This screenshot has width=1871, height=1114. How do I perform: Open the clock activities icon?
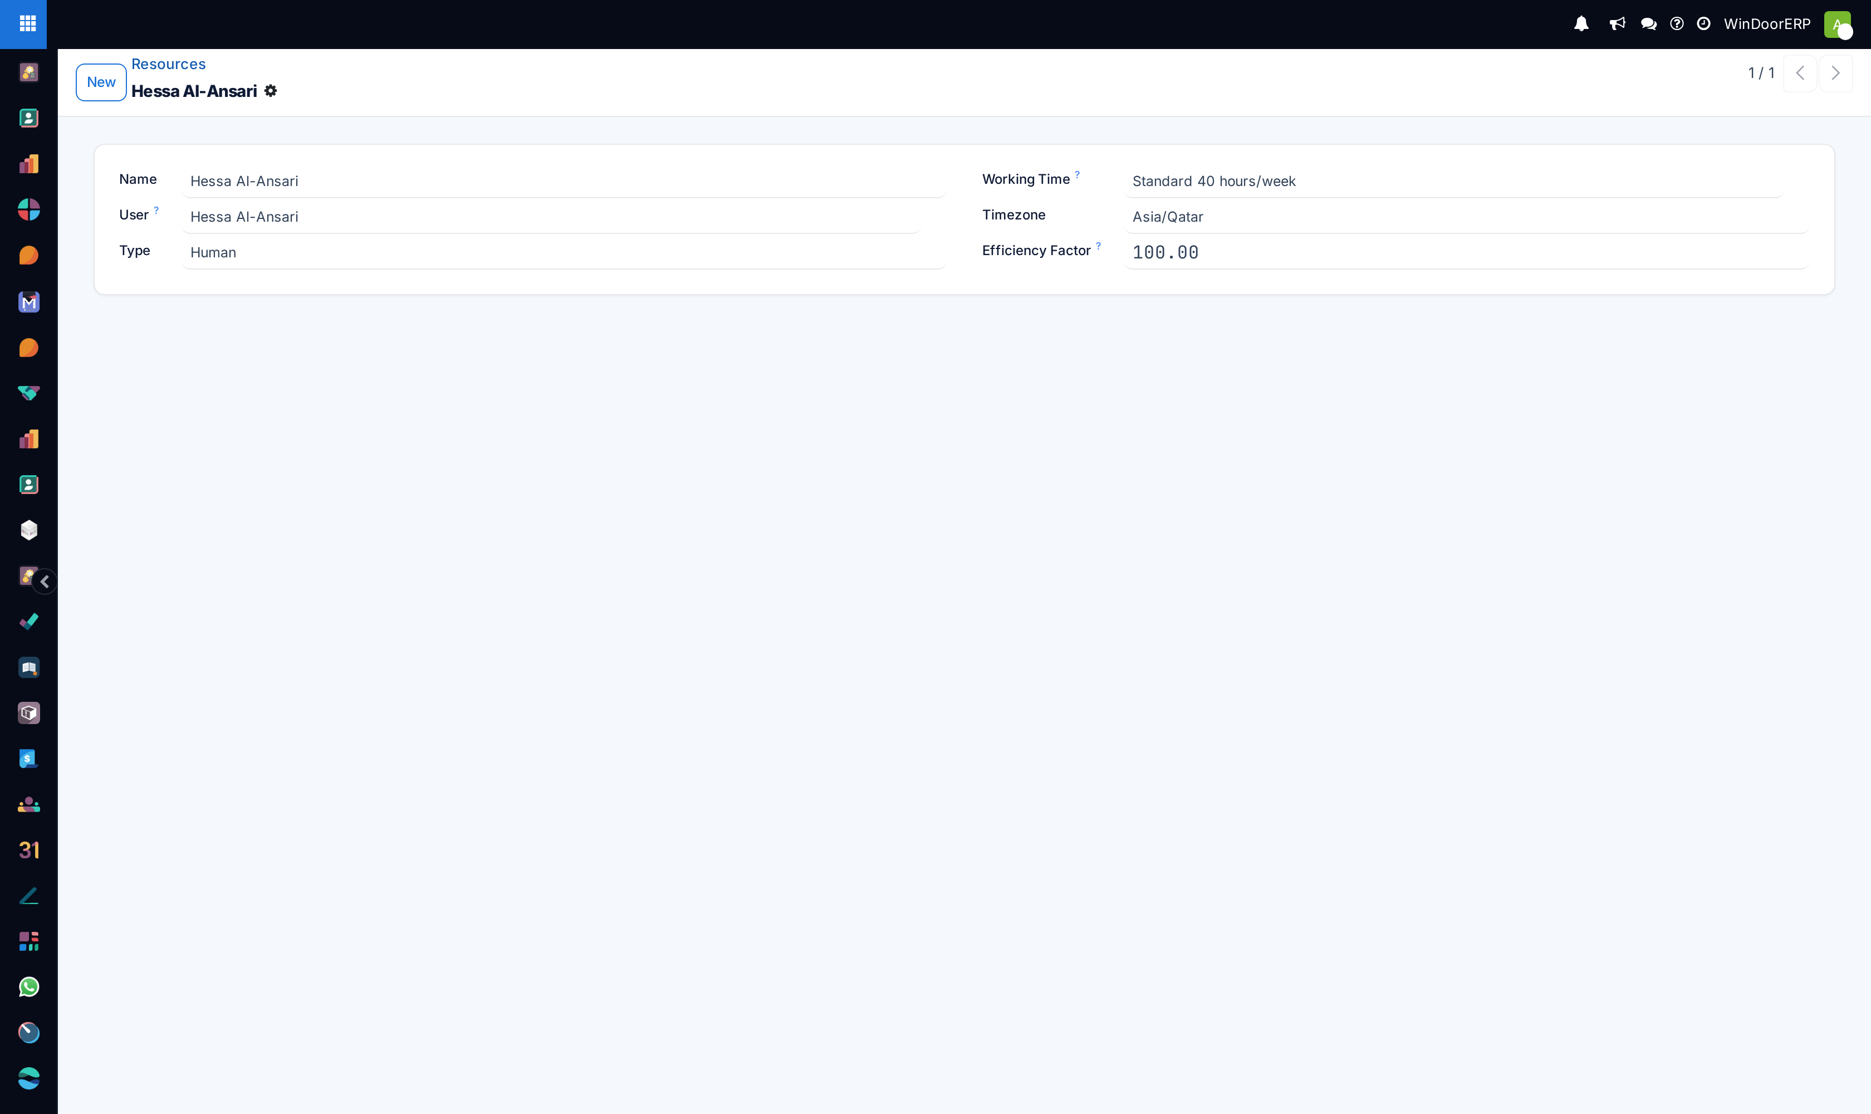click(1703, 24)
